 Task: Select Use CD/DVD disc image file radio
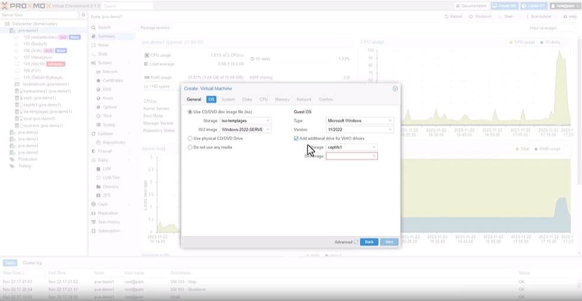point(190,112)
